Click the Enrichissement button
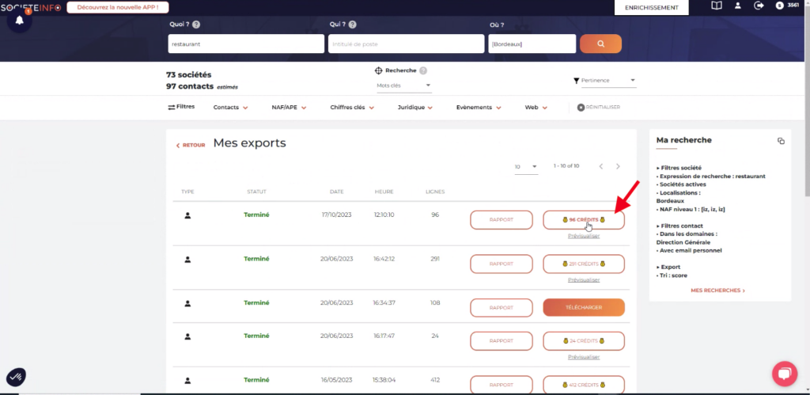 pos(652,8)
